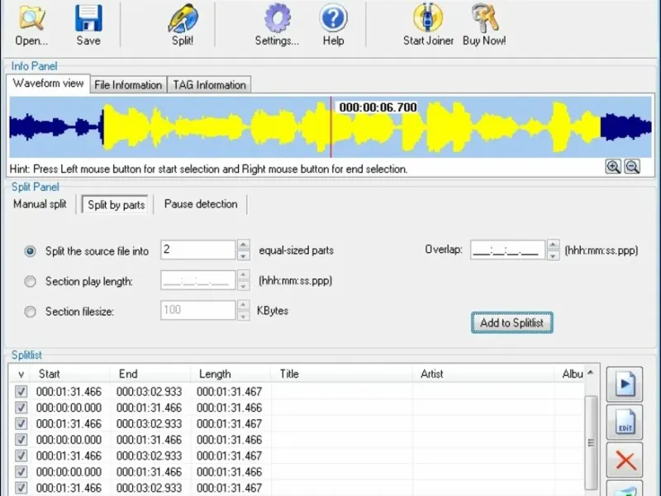Edit the selected splitlist entry

pos(625,422)
